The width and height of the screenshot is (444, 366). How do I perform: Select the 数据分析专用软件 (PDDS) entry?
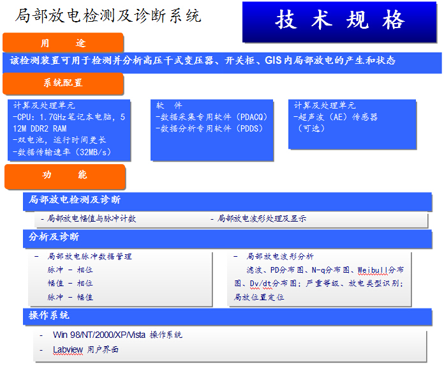tap(209, 128)
